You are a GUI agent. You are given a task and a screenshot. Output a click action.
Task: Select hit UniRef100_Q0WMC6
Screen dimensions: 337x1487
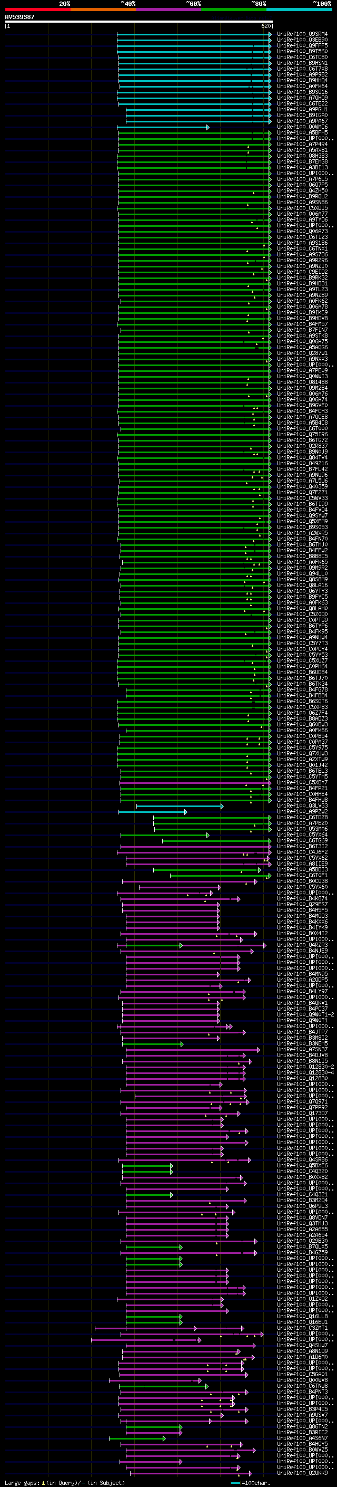[x=302, y=127]
